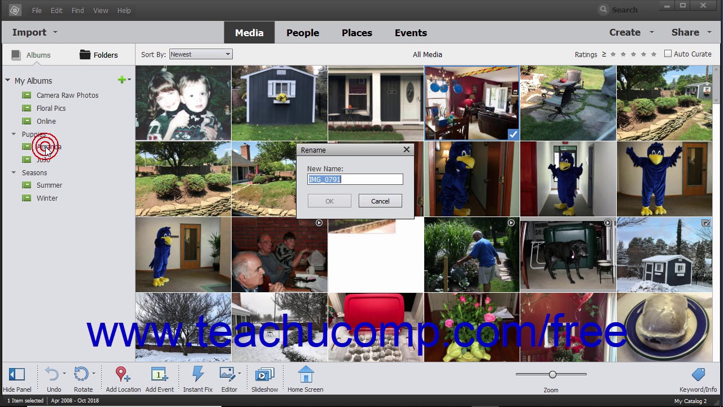
Task: Open the Editor icon
Action: coord(227,374)
